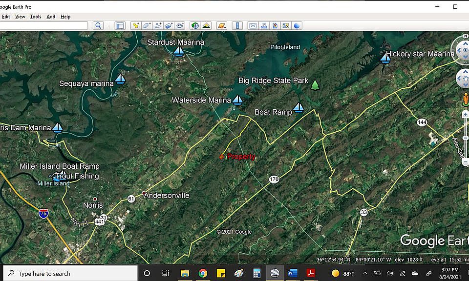The width and height of the screenshot is (469, 281).
Task: Click the Email envelope icon
Action: pyautogui.click(x=253, y=26)
